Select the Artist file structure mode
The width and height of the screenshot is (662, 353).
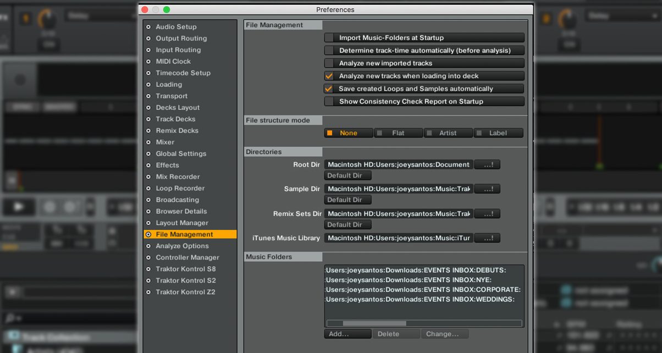click(x=448, y=133)
